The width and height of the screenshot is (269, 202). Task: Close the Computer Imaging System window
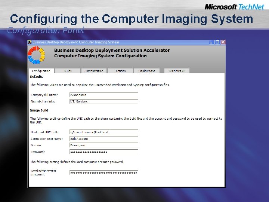223,42
